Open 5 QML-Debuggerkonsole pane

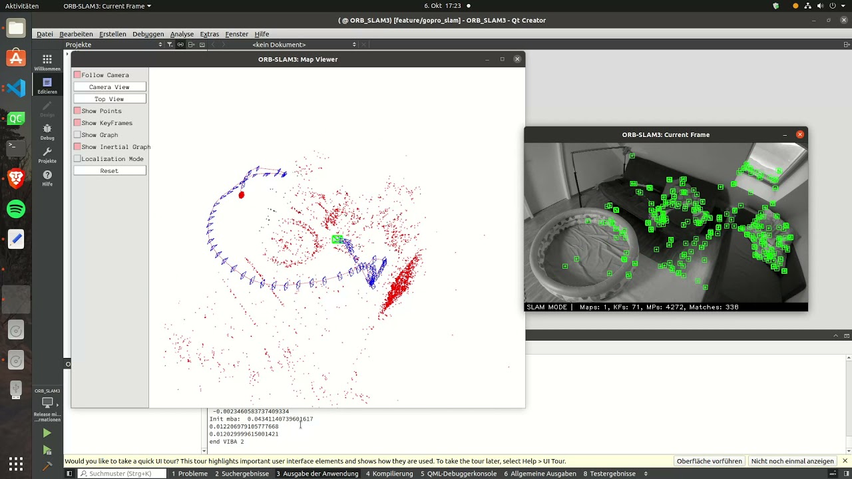pyautogui.click(x=459, y=474)
